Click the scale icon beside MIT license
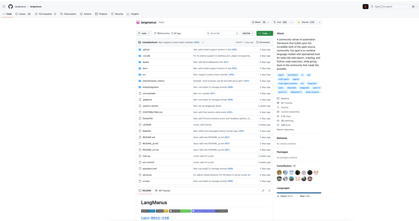Screen dimensions: 419x221 278,103
